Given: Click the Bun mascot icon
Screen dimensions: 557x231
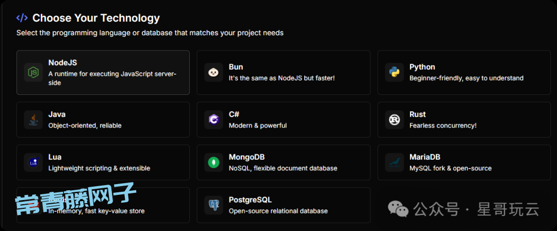Looking at the screenshot, I should pyautogui.click(x=214, y=72).
